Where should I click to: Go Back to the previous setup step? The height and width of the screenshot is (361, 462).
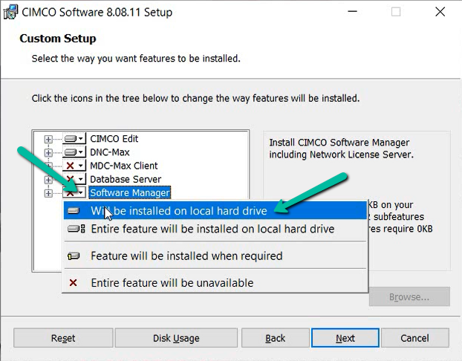pyautogui.click(x=276, y=338)
